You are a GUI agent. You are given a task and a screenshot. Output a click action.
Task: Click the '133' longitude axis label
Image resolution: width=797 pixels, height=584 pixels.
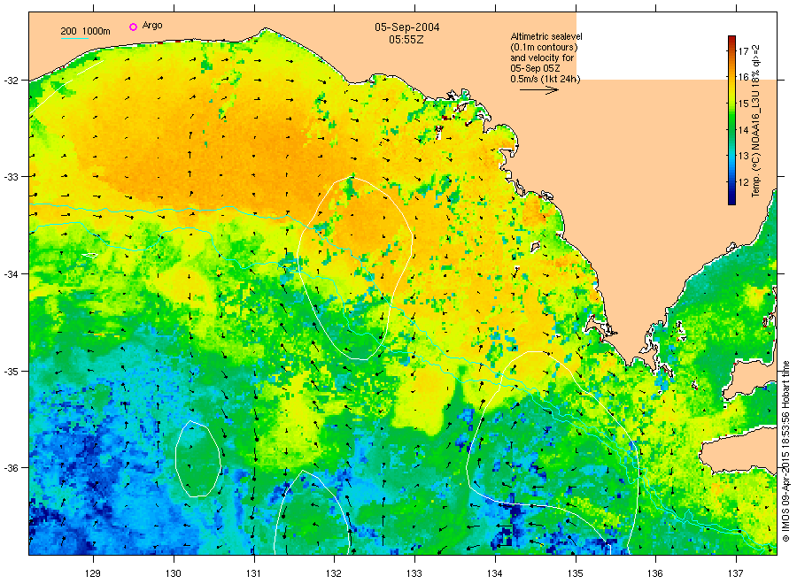click(414, 574)
